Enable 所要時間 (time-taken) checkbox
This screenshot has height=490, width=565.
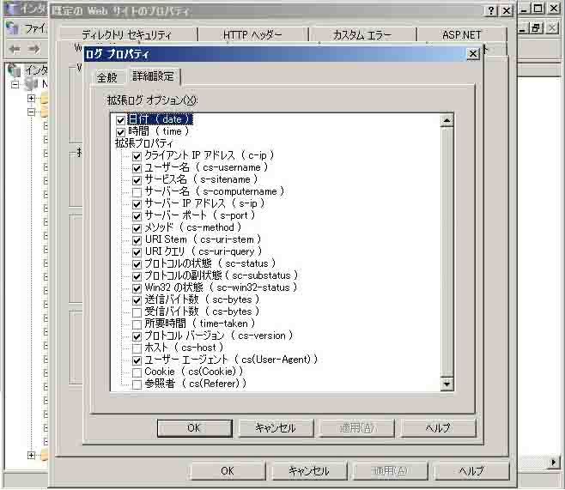(137, 324)
